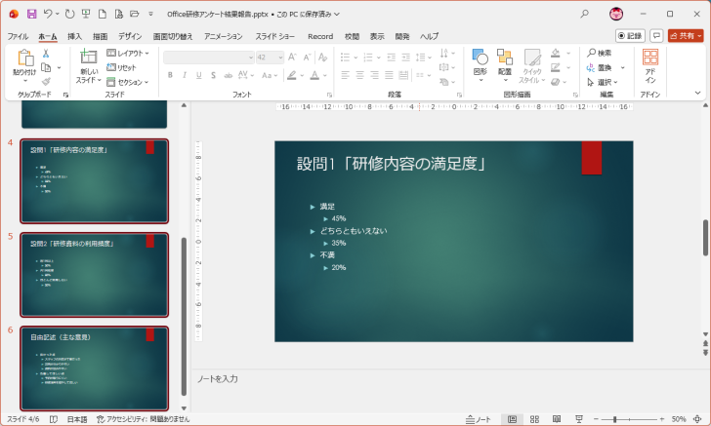Center align text
Viewport: 711px width, 426px height.
(x=360, y=75)
